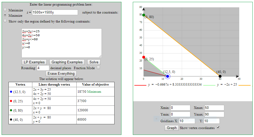Choose 'Show only the region' radio option

pyautogui.click(x=5, y=21)
